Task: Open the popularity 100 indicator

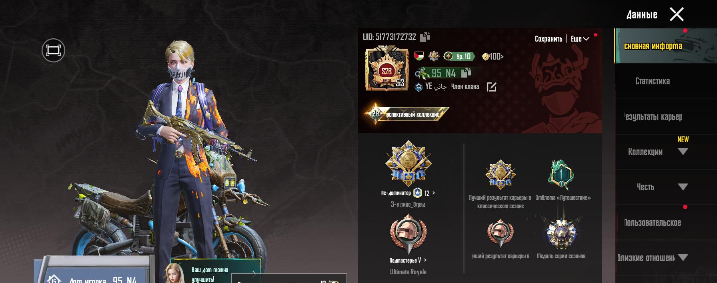Action: click(492, 56)
